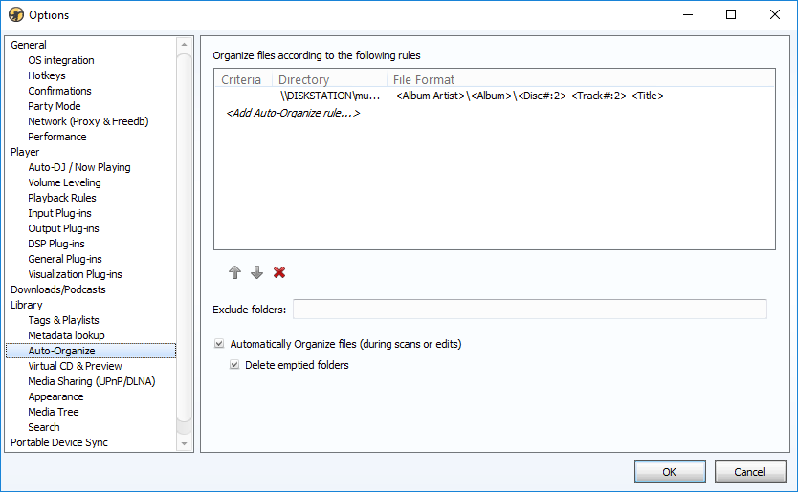Open Media Sharing (UPnP/DLNA) page
The image size is (798, 492).
tap(91, 381)
